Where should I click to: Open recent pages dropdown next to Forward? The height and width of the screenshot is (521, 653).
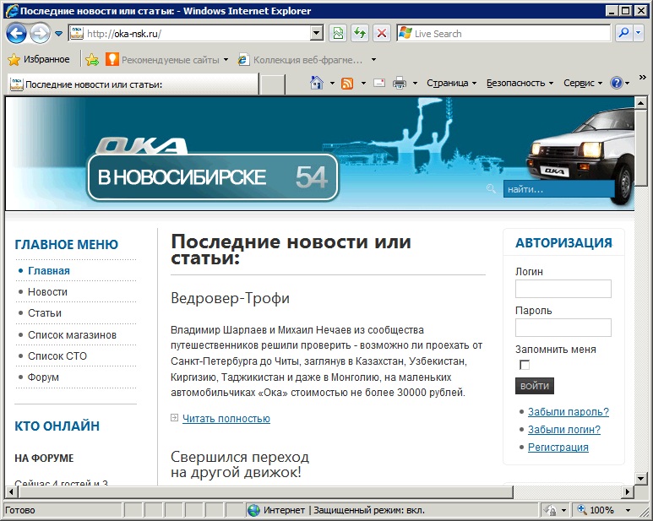tap(59, 34)
